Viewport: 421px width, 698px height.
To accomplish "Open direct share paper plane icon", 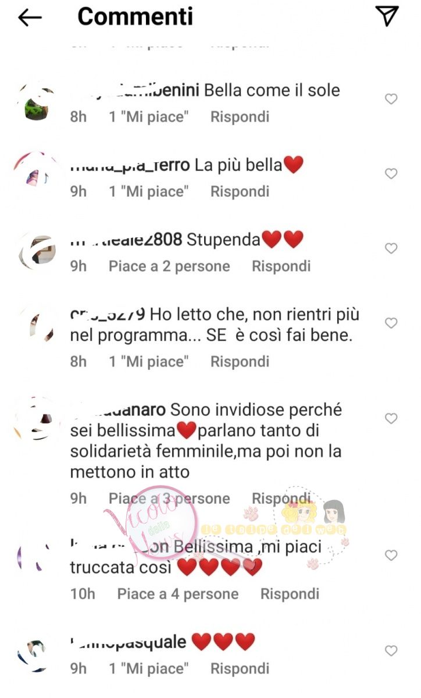I will [387, 17].
